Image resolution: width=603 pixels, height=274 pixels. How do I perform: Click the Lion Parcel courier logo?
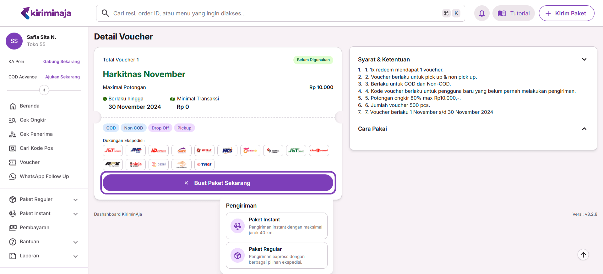click(319, 150)
